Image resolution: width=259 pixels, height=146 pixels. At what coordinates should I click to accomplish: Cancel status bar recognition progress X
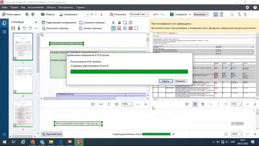coord(174,134)
